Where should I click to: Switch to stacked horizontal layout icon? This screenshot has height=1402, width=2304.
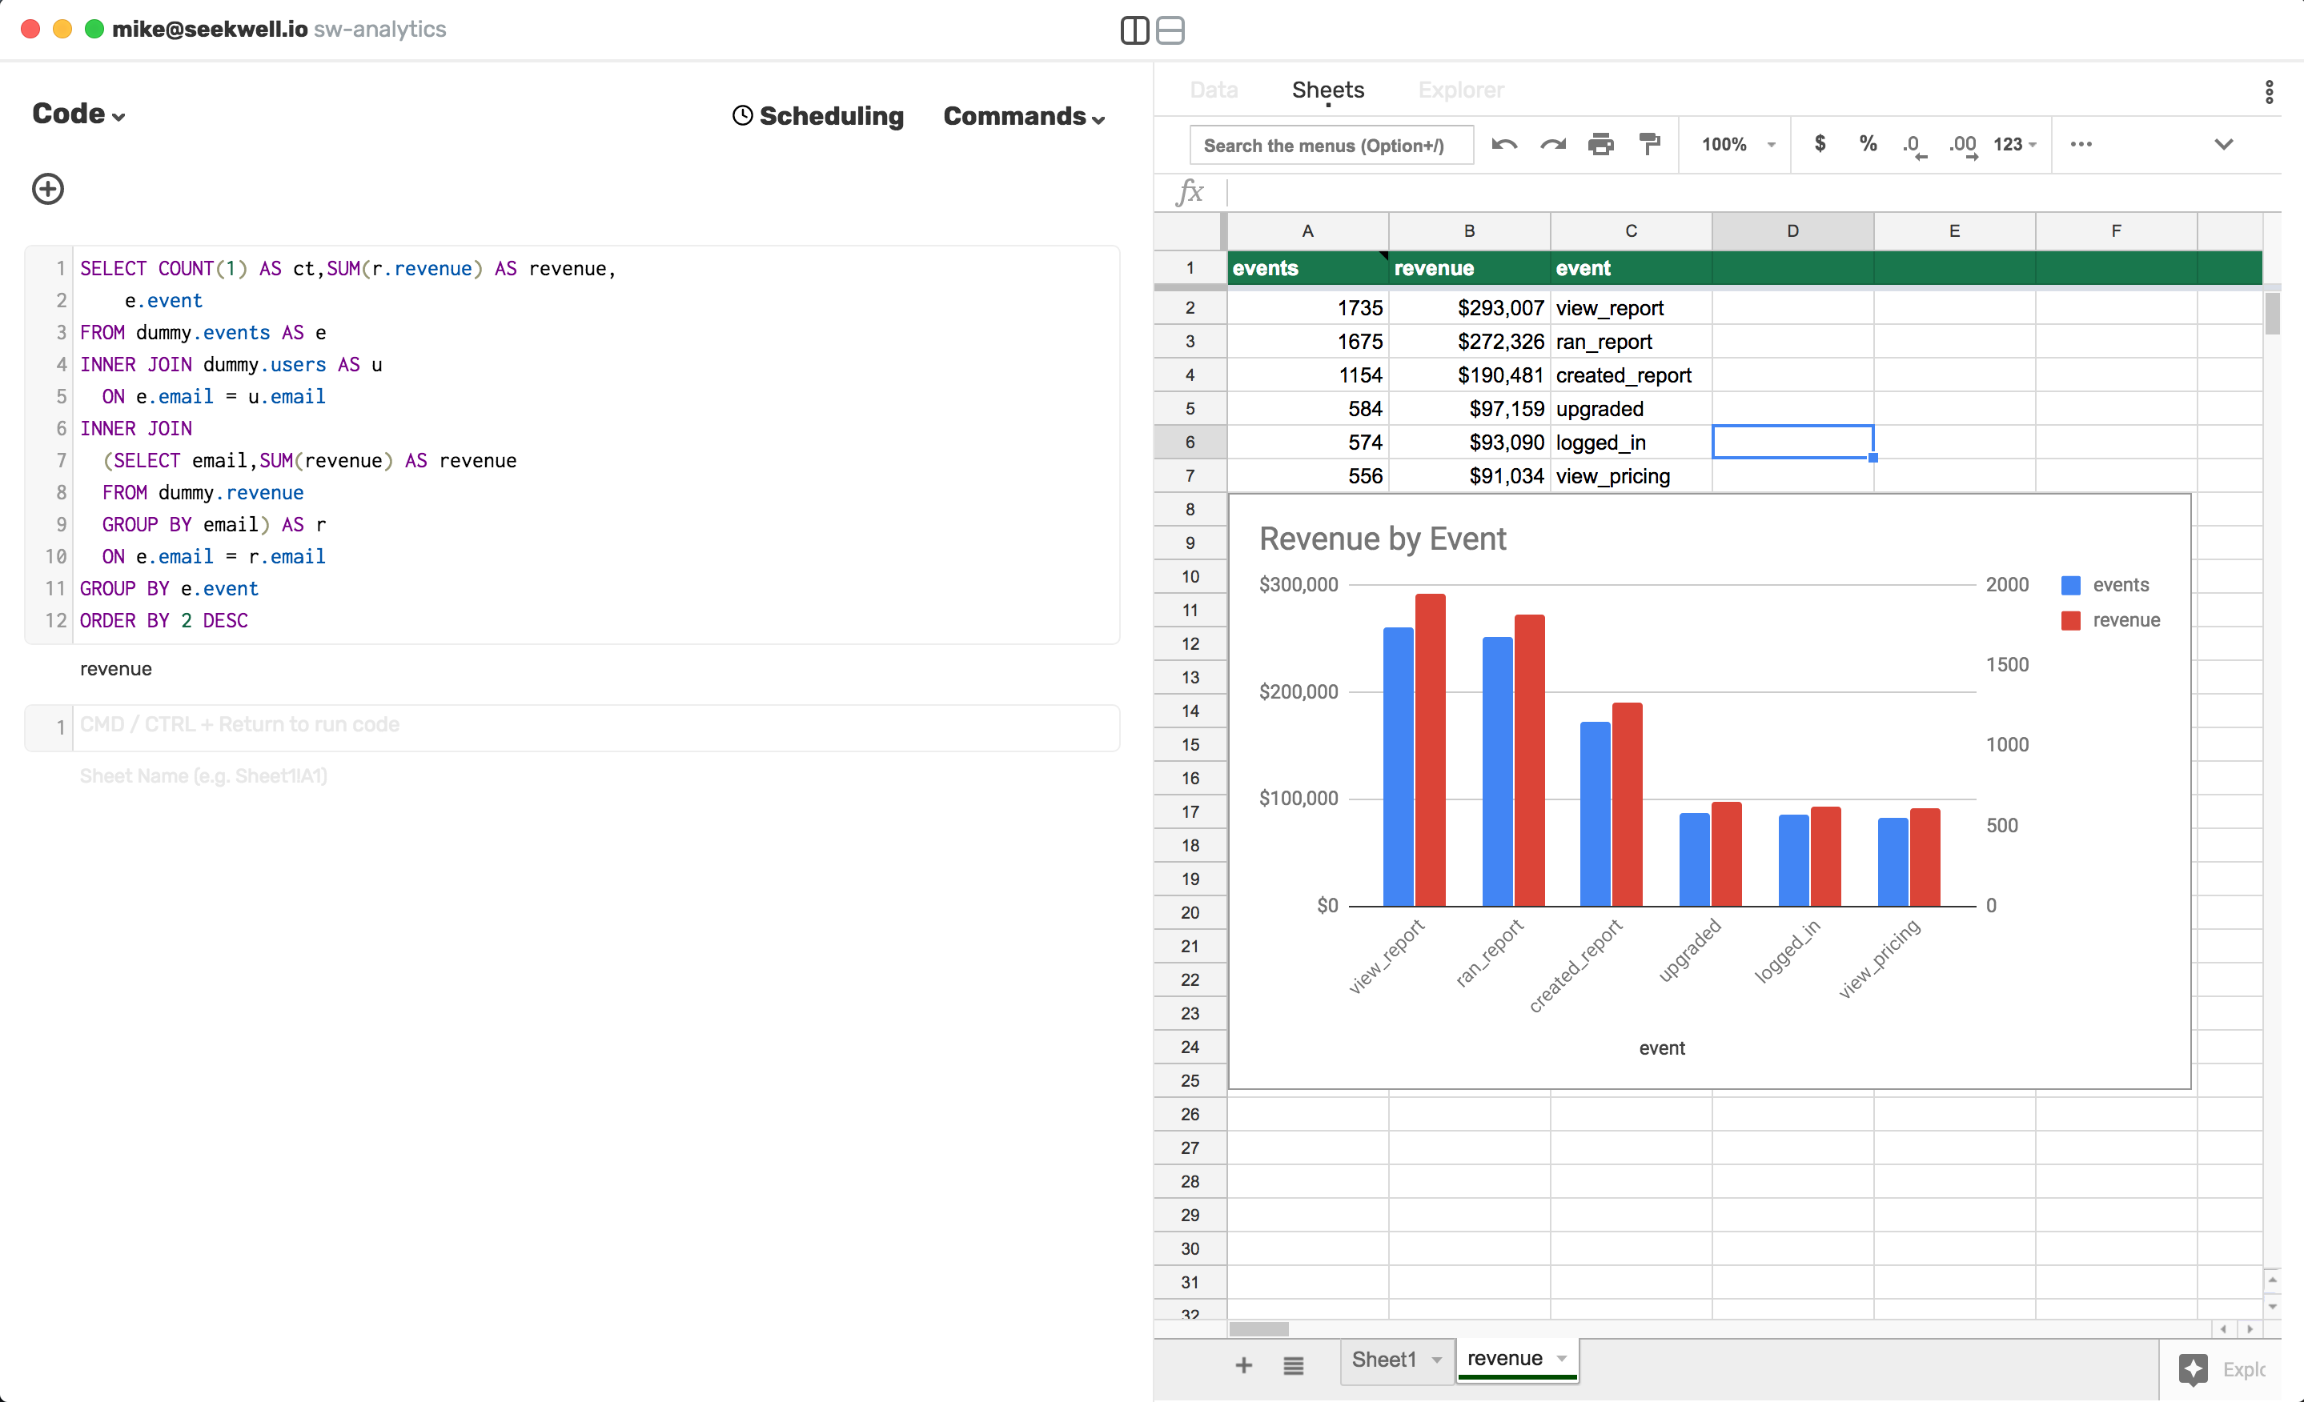pos(1170,30)
